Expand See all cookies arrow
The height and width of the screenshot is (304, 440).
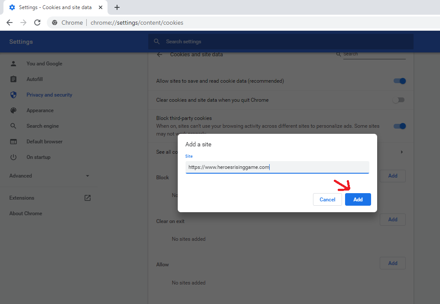pyautogui.click(x=402, y=152)
